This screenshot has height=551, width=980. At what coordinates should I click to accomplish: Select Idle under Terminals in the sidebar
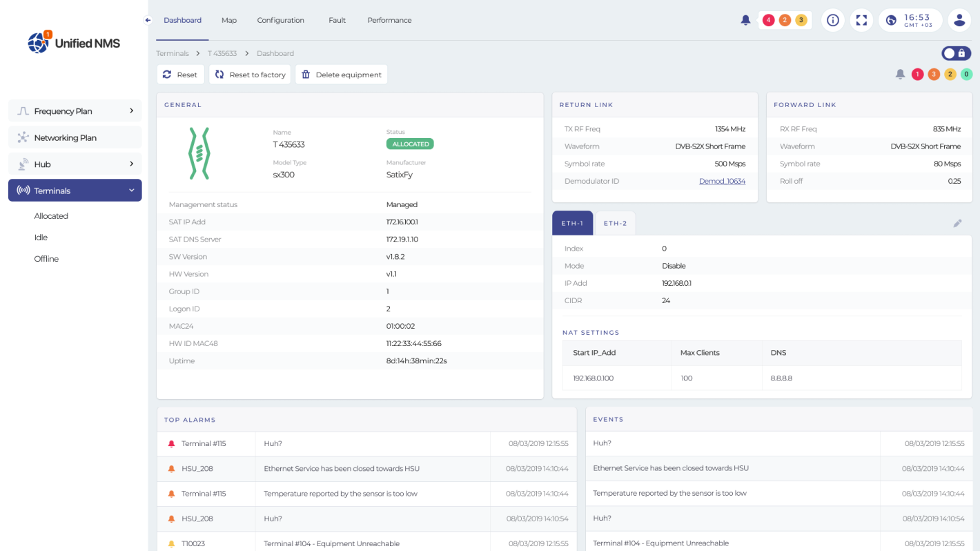pyautogui.click(x=42, y=237)
